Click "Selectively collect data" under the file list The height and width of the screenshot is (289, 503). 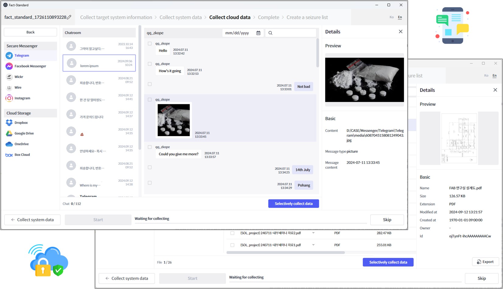coord(388,262)
